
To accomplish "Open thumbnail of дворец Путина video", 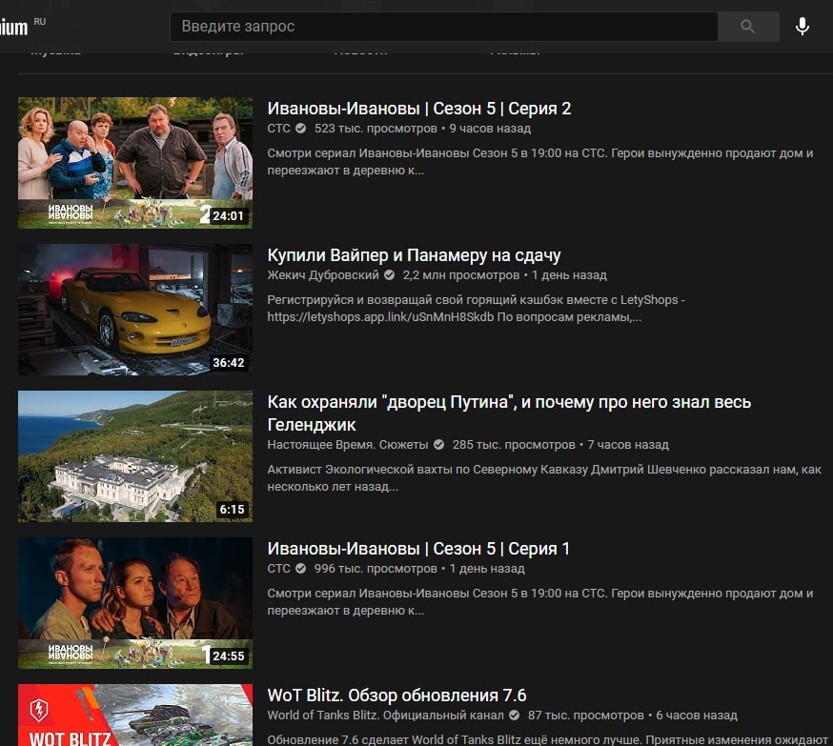I will click(135, 456).
